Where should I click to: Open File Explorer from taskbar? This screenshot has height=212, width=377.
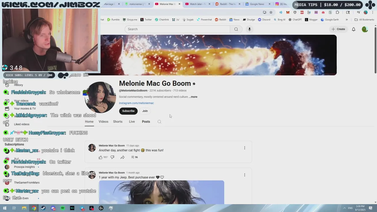24,208
